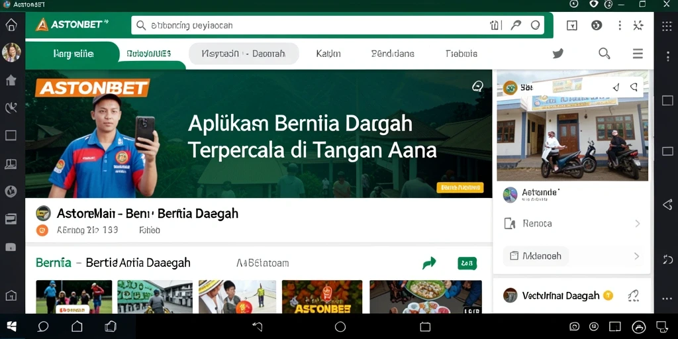Open the user profile avatar in left sidebar

tap(11, 52)
